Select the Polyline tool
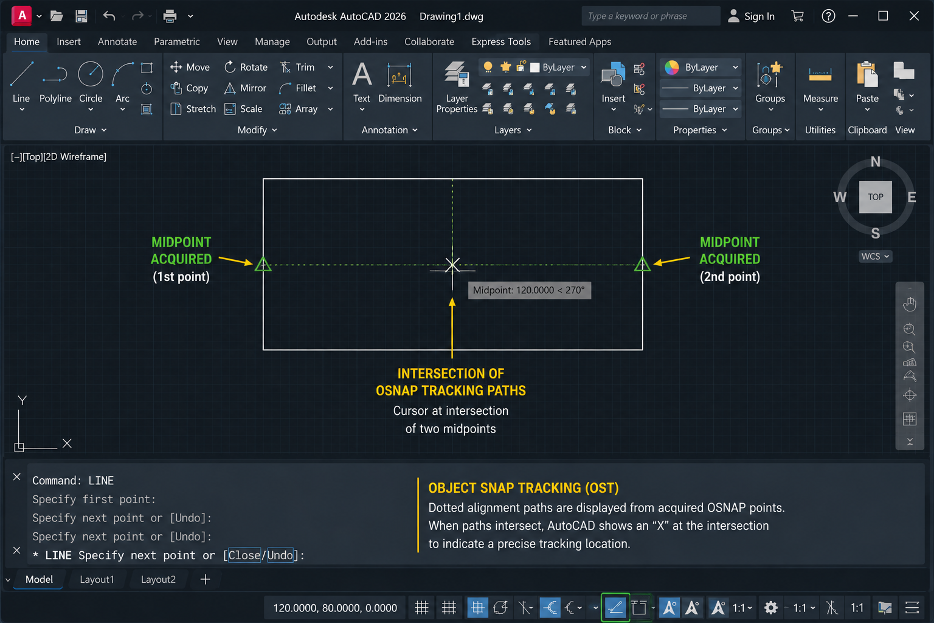This screenshot has height=623, width=934. 55,82
